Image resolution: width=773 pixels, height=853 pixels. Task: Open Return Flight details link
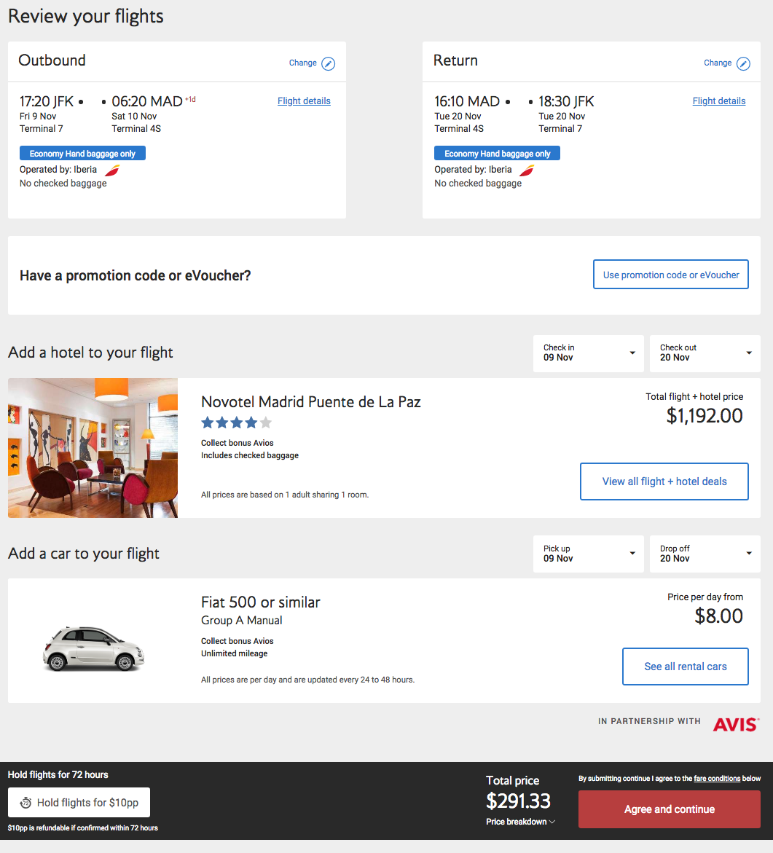(x=718, y=101)
